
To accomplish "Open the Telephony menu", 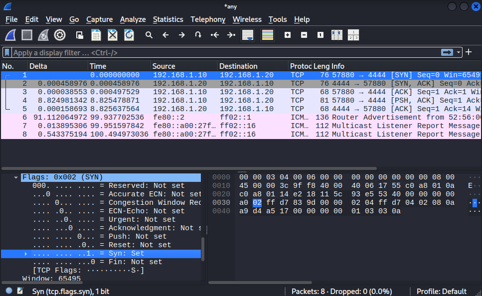I will 208,19.
